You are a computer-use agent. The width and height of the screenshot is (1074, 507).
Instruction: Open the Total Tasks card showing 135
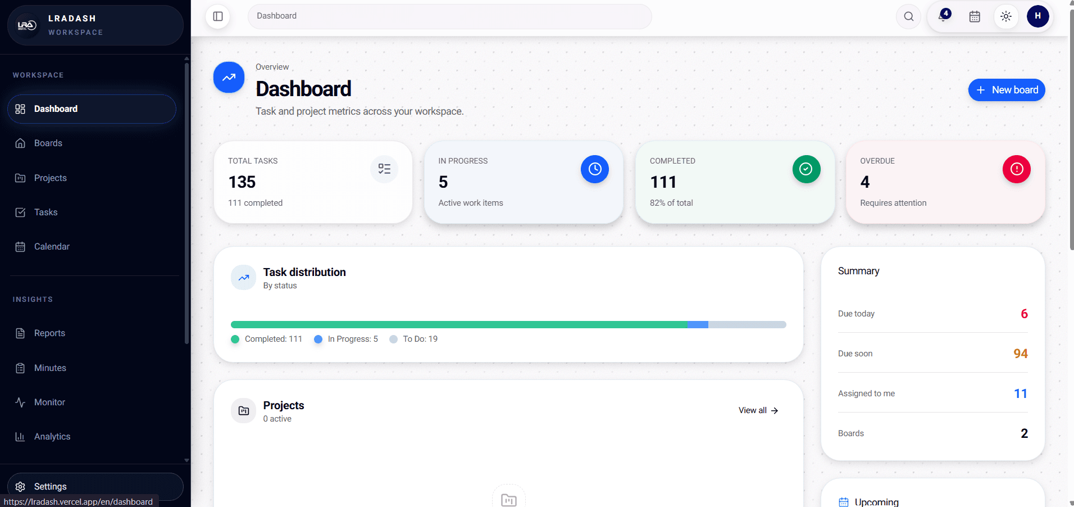[313, 182]
